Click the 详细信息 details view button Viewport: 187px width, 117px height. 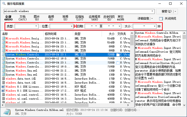tap(143, 19)
